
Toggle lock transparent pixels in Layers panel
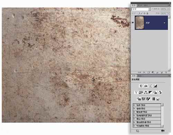(139, 14)
